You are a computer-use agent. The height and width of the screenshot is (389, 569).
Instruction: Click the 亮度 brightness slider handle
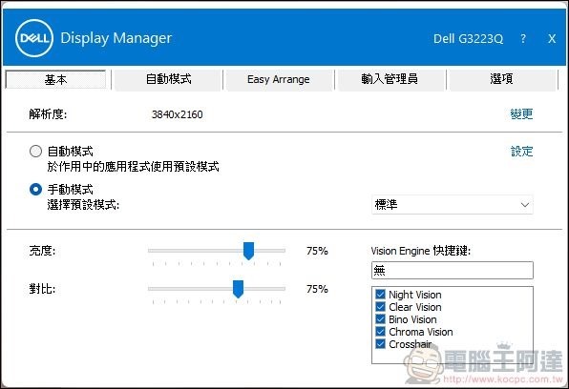coord(248,251)
